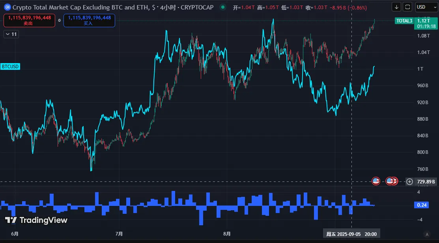Click the blue 0.24 indicator value label
Viewport: 439px width, 243px height.
[x=421, y=205]
